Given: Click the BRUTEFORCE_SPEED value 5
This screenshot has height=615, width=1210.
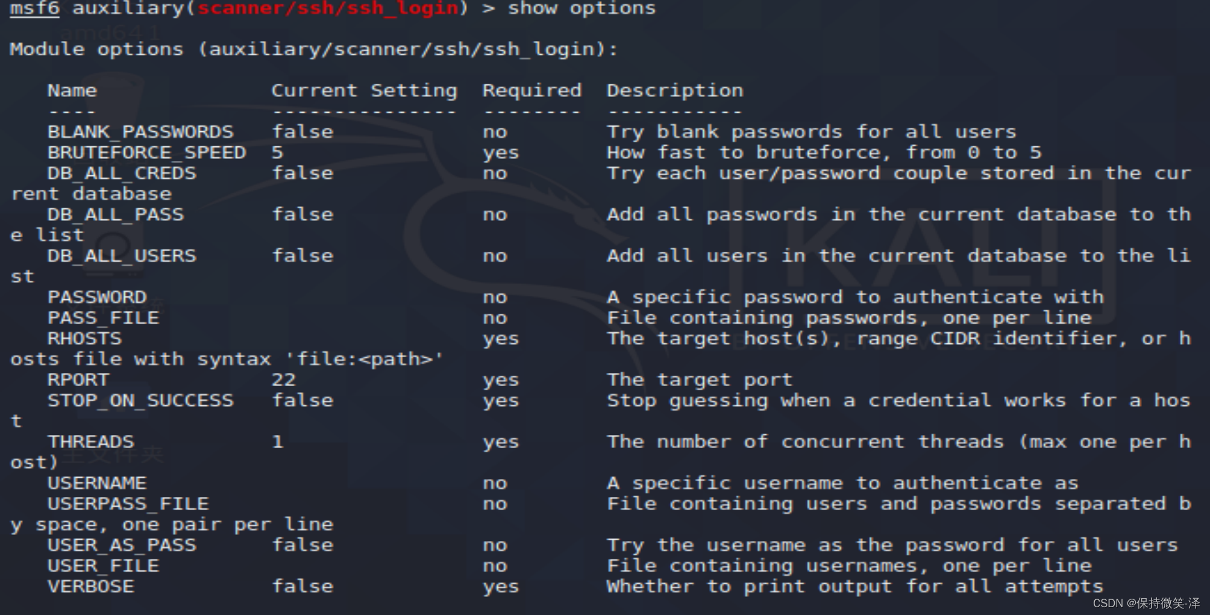Looking at the screenshot, I should click(277, 152).
